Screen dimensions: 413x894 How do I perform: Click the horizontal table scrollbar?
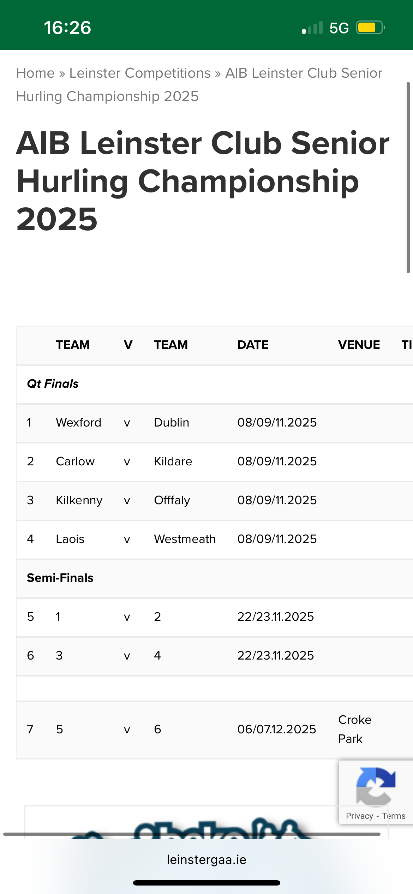pos(192,834)
